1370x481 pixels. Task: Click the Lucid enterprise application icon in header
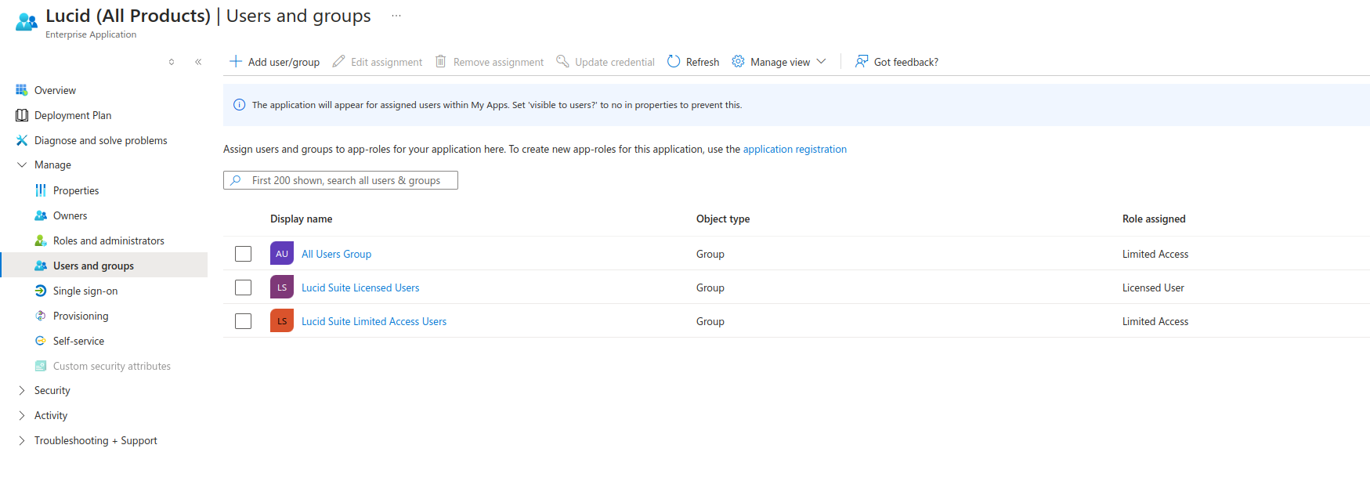[27, 22]
